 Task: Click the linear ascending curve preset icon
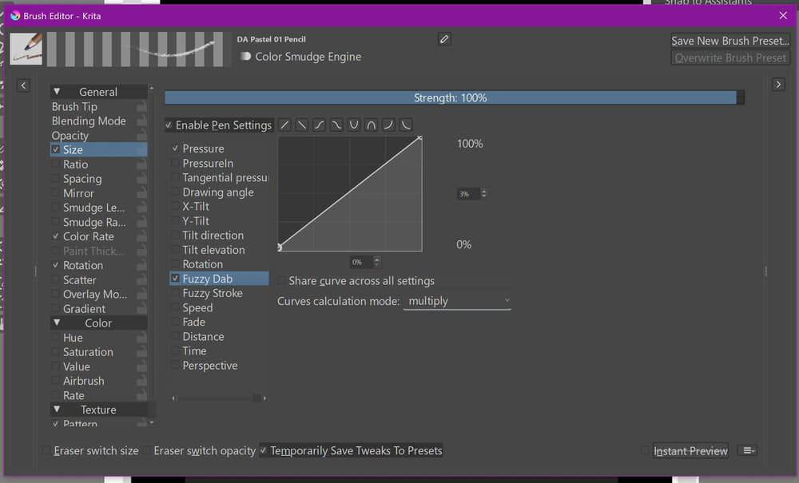285,125
